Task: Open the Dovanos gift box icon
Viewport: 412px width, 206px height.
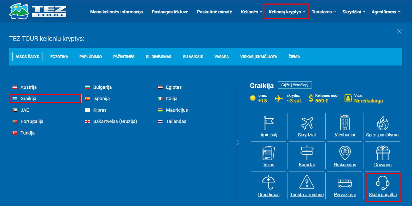Action: [383, 153]
